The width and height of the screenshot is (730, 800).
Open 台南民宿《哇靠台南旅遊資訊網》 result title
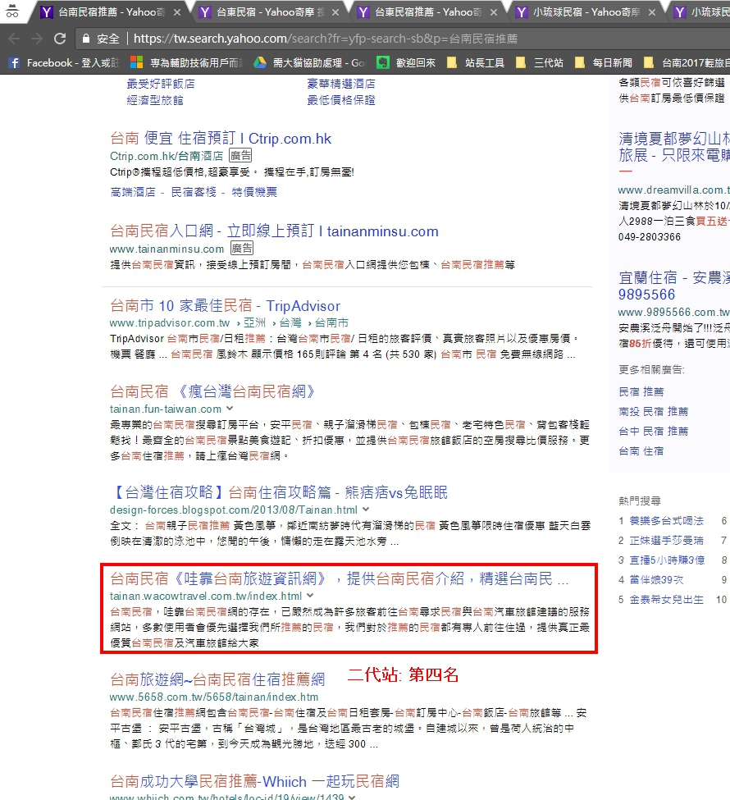(340, 578)
